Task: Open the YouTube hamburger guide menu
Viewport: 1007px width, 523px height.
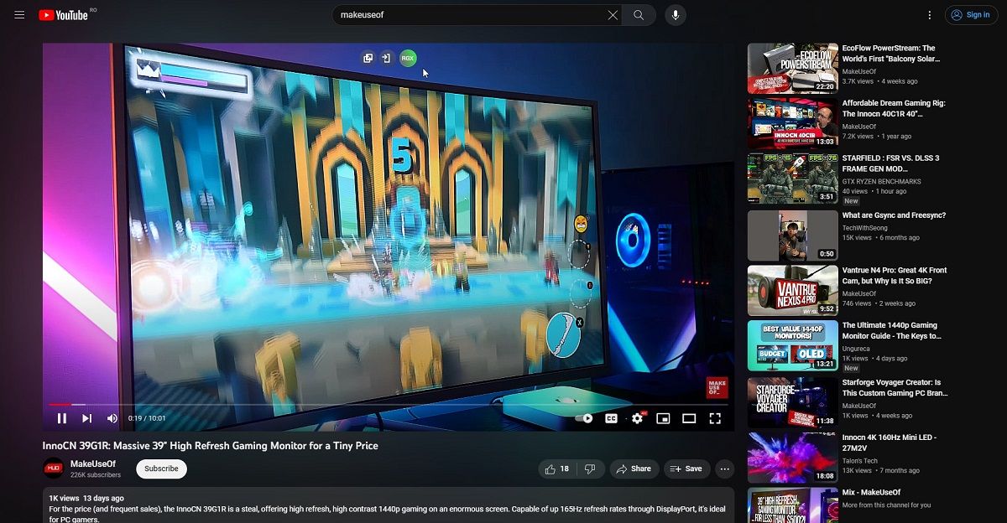Action: pyautogui.click(x=19, y=15)
